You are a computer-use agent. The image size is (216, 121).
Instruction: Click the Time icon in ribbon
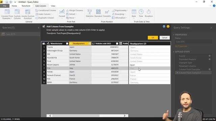tap(141, 12)
